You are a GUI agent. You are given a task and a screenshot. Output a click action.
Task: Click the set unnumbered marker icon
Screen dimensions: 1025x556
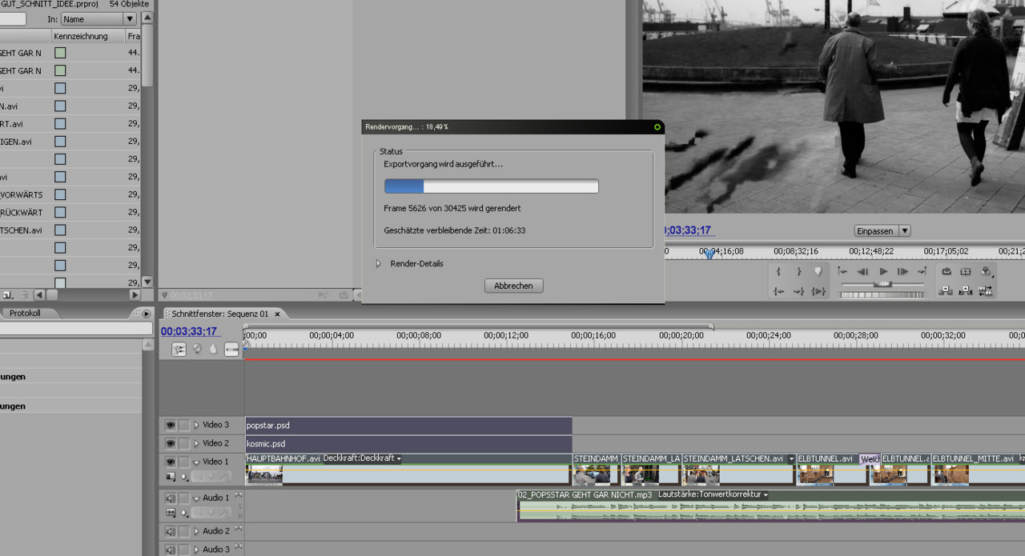(x=818, y=272)
